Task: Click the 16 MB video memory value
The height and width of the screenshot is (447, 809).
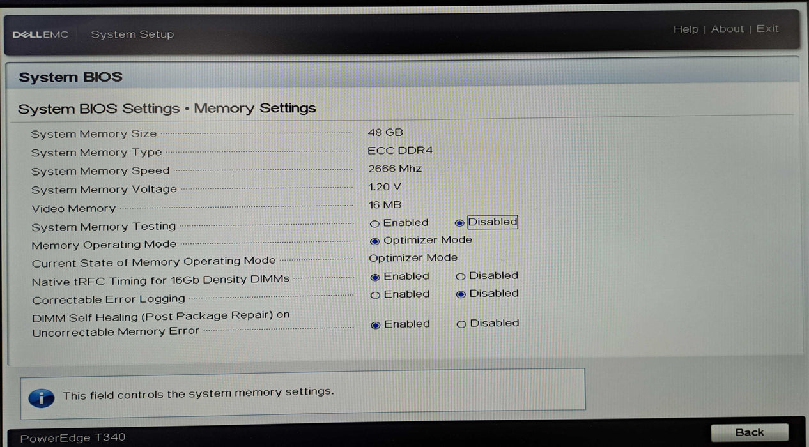Action: point(385,205)
